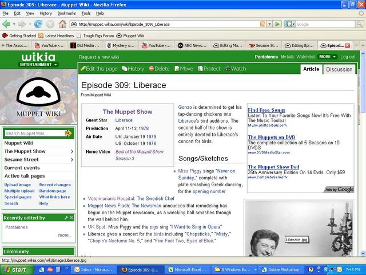
Task: Click the Google search input box
Action: point(325,24)
